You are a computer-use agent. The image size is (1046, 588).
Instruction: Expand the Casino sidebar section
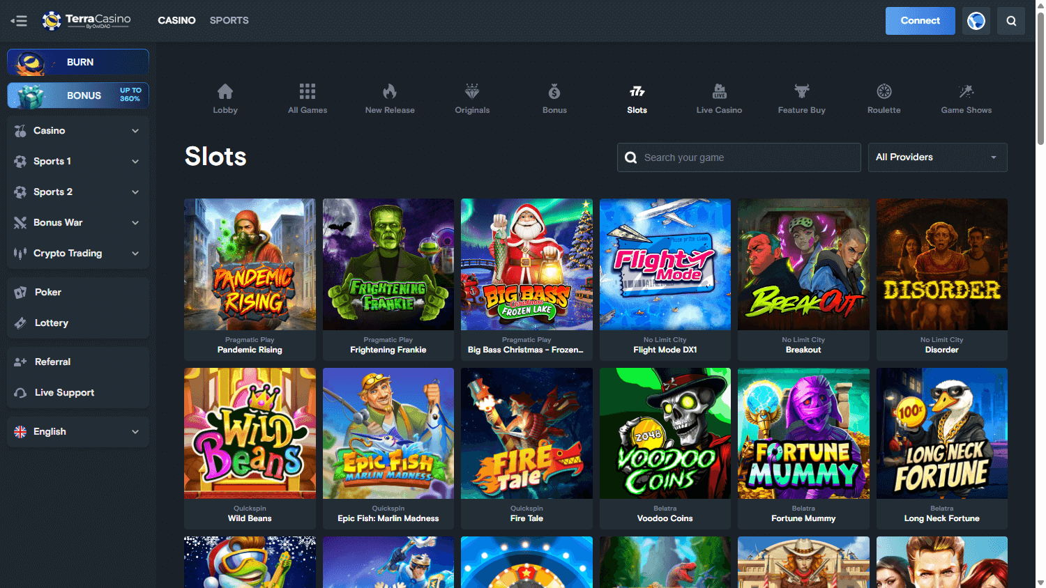(77, 130)
